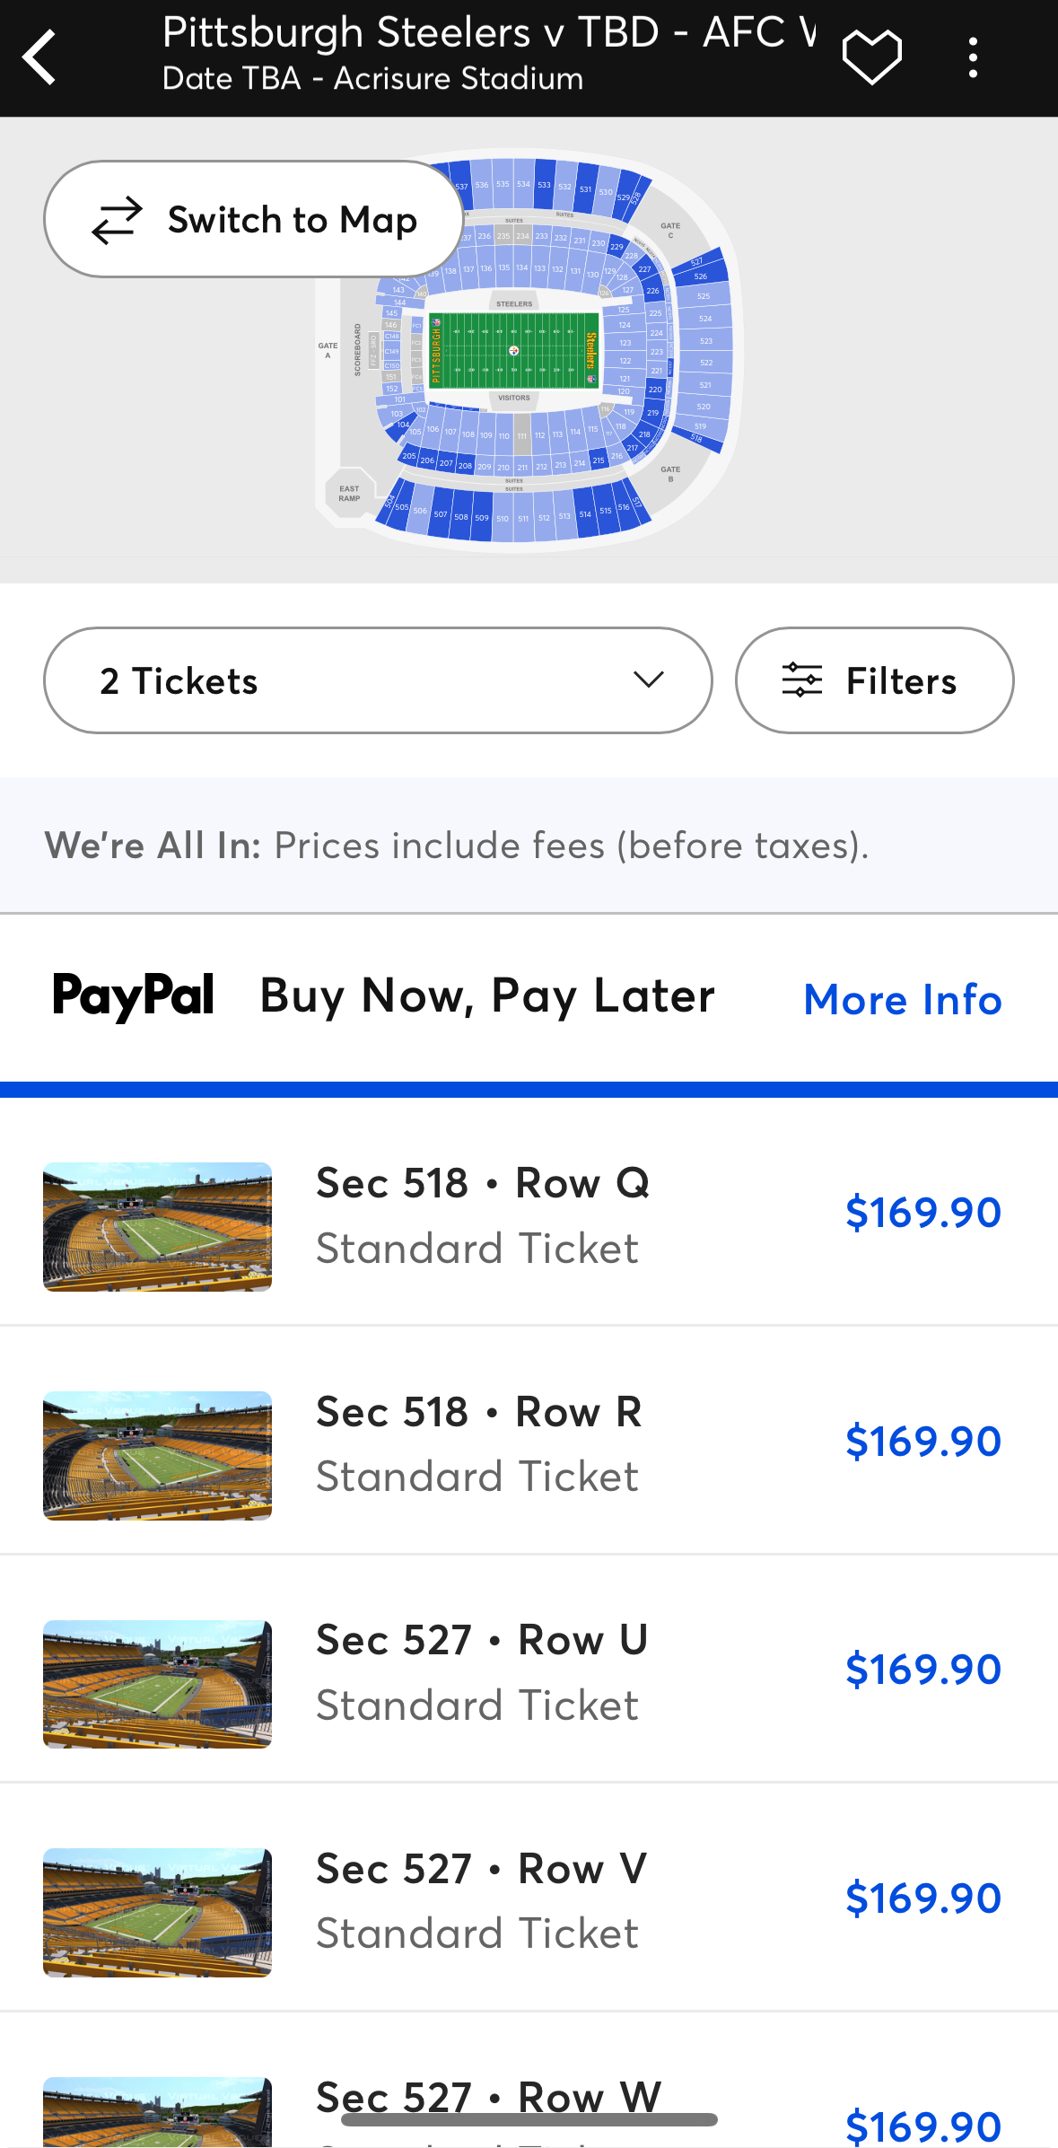
Task: Tap the swap arrows icon on Switch to Map
Action: pos(118,220)
